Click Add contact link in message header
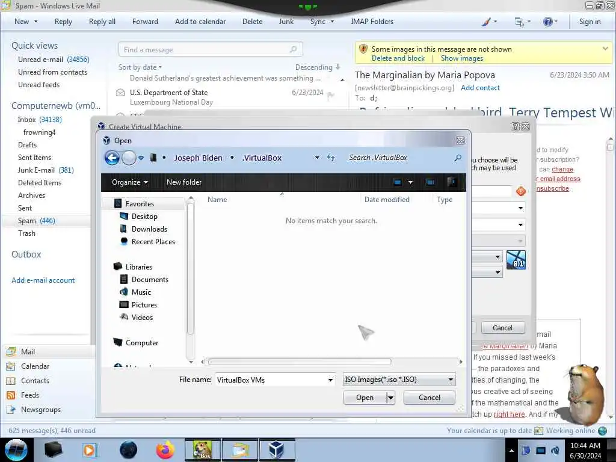The height and width of the screenshot is (462, 616). (480, 88)
